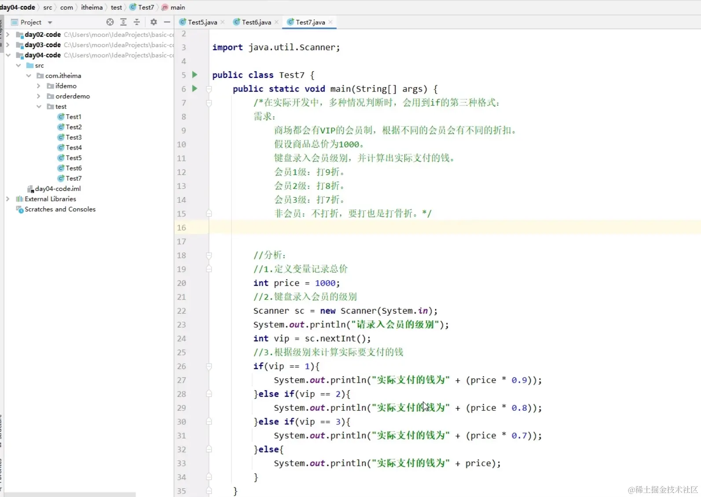Collapse the com.itheima package
Viewport: 701px width, 497px height.
click(29, 76)
